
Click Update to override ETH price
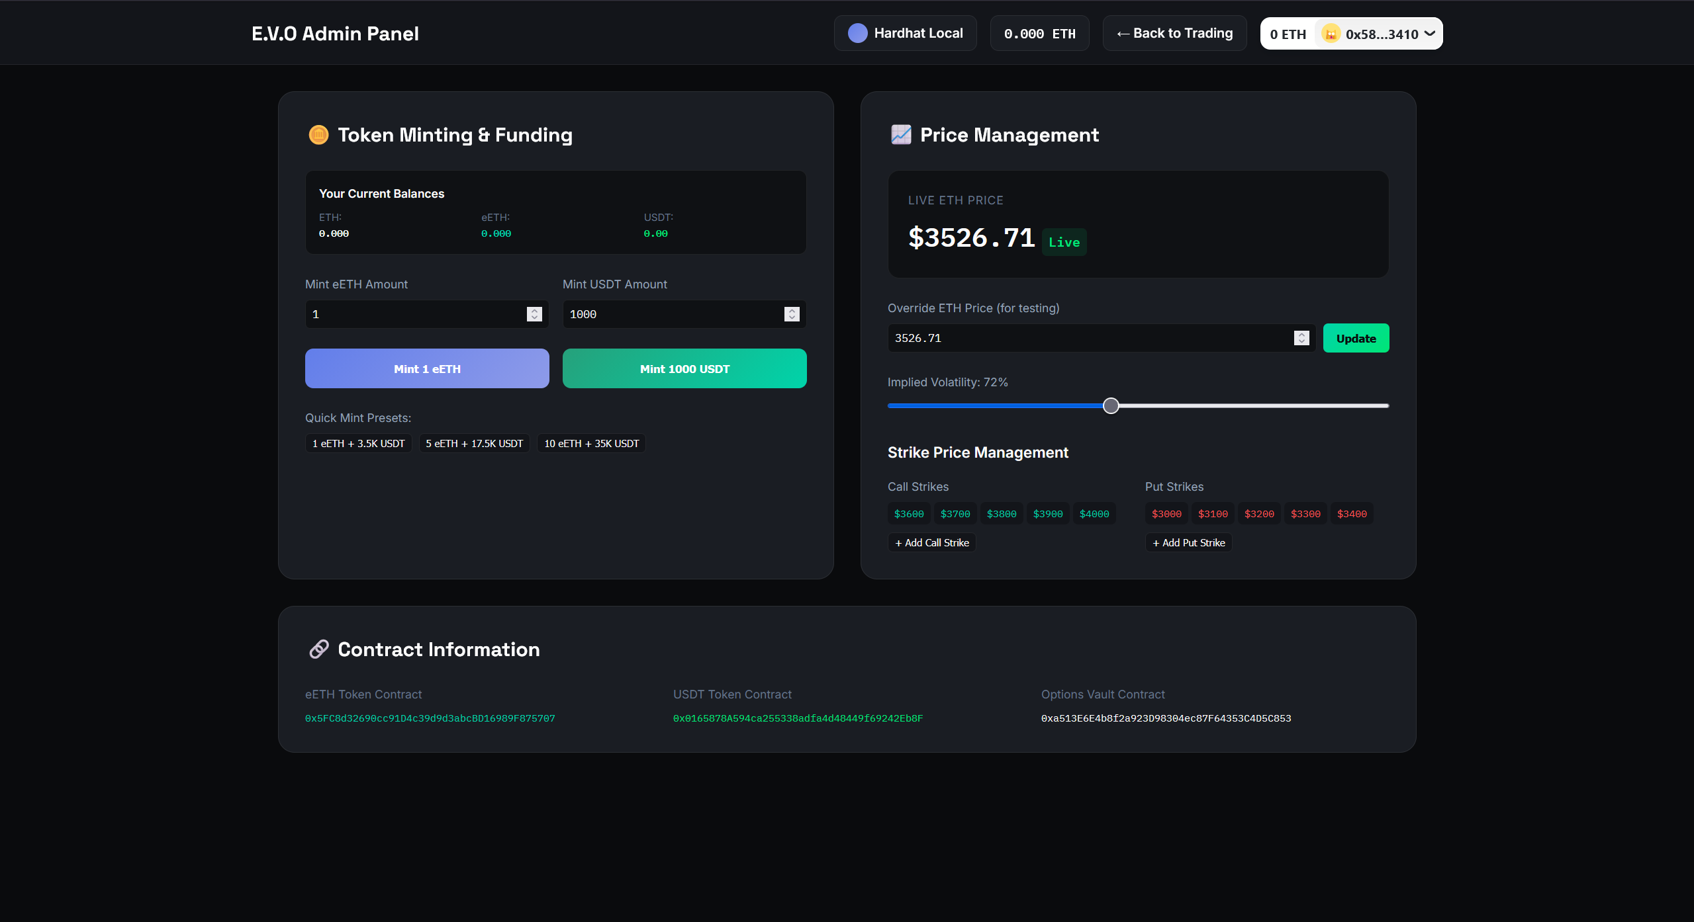tap(1356, 339)
